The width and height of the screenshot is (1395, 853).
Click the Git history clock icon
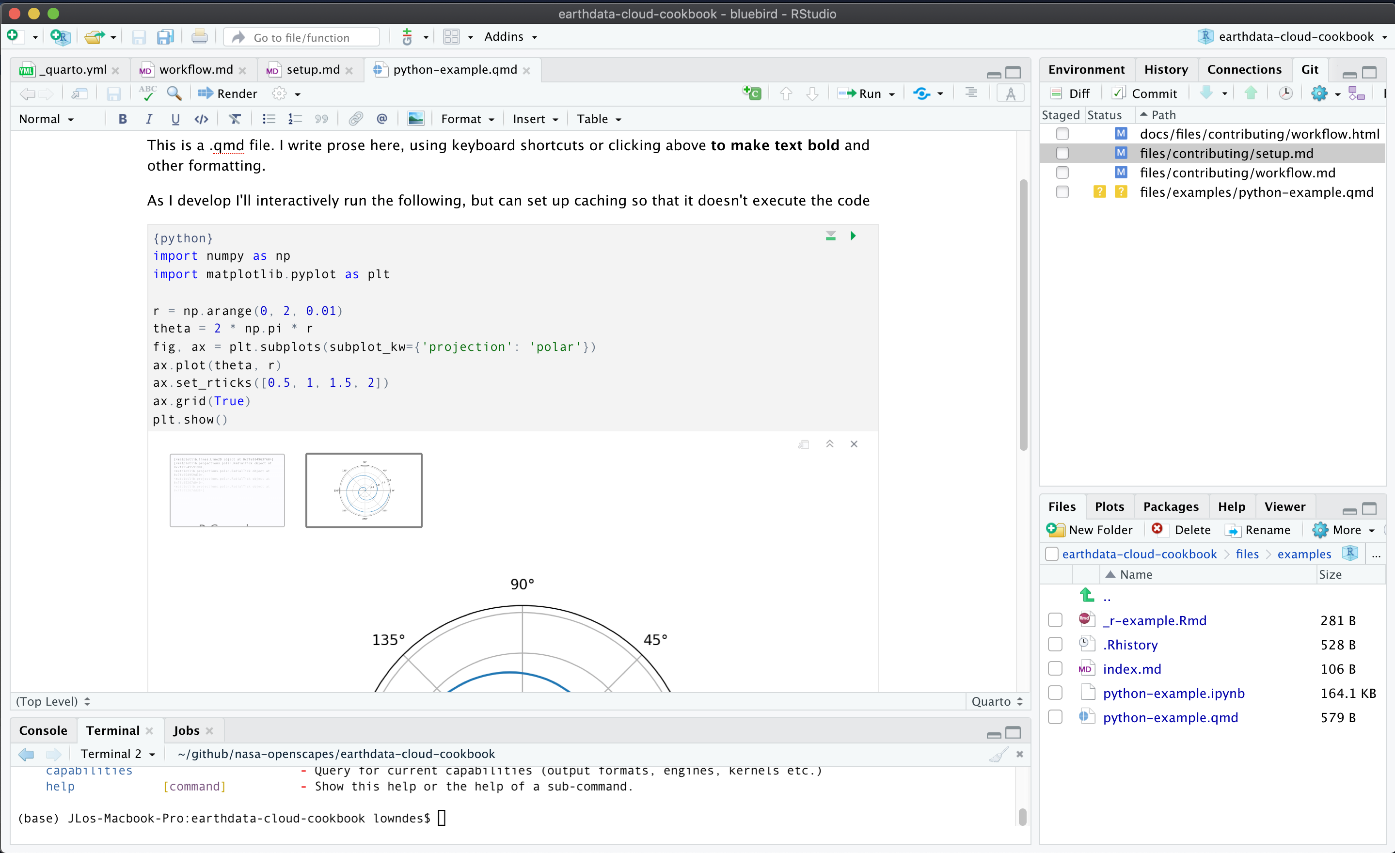point(1286,94)
